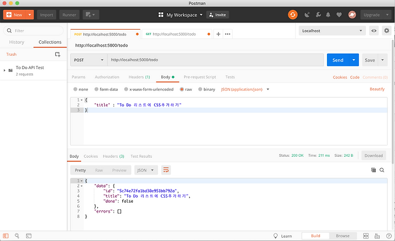Copy response with the copy icon
Image resolution: width=395 pixels, height=241 pixels.
(x=374, y=170)
